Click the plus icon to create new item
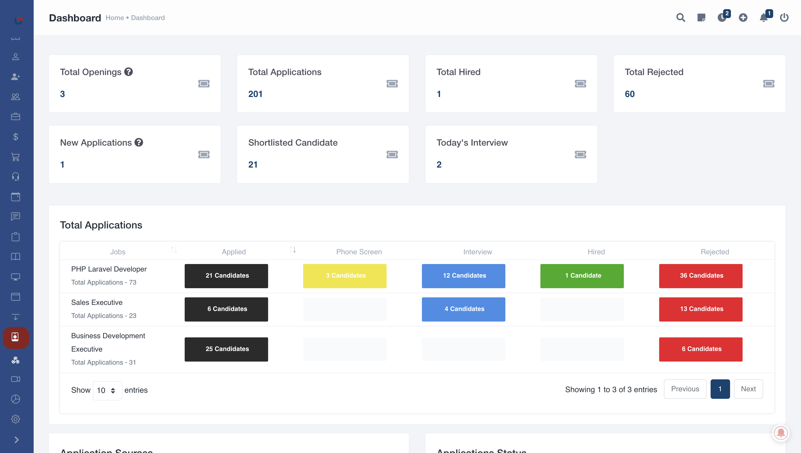The height and width of the screenshot is (453, 801). 743,18
